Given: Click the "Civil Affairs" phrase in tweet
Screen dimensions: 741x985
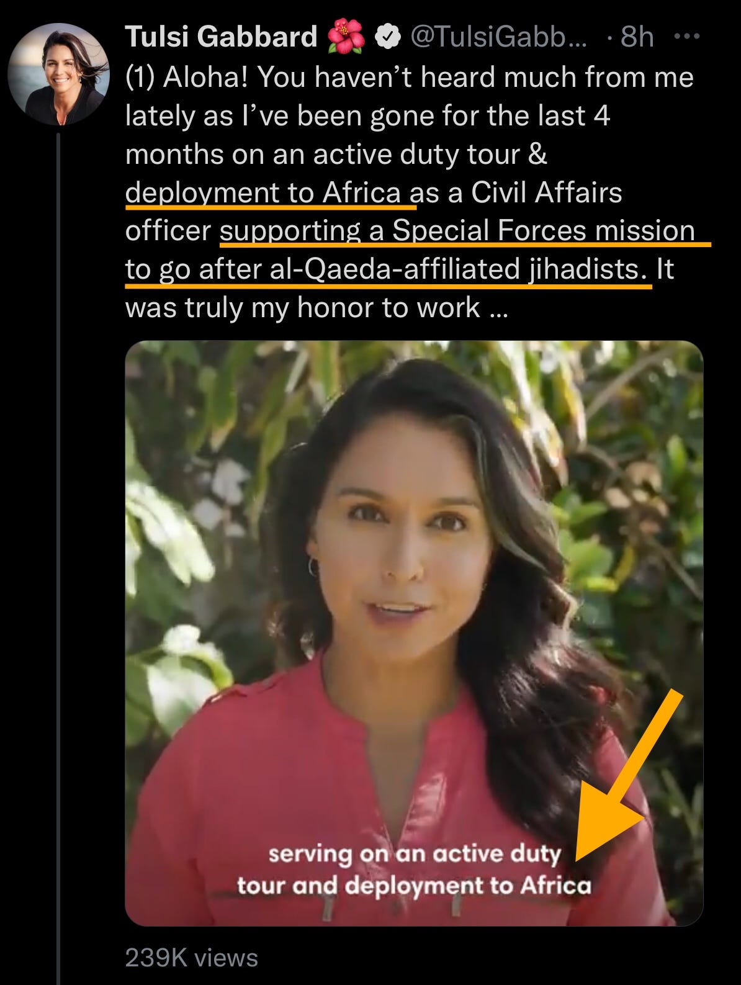Looking at the screenshot, I should click(547, 192).
